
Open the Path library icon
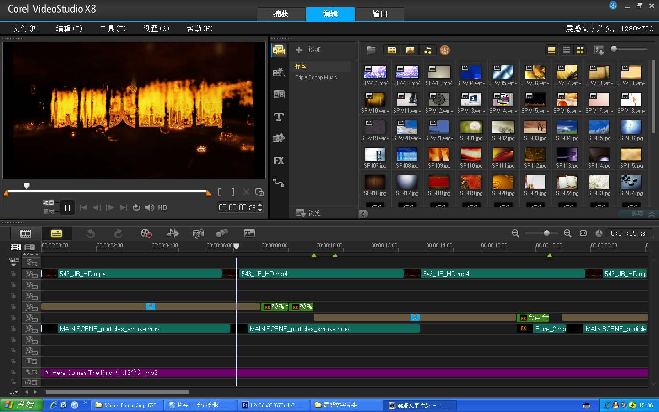(279, 183)
